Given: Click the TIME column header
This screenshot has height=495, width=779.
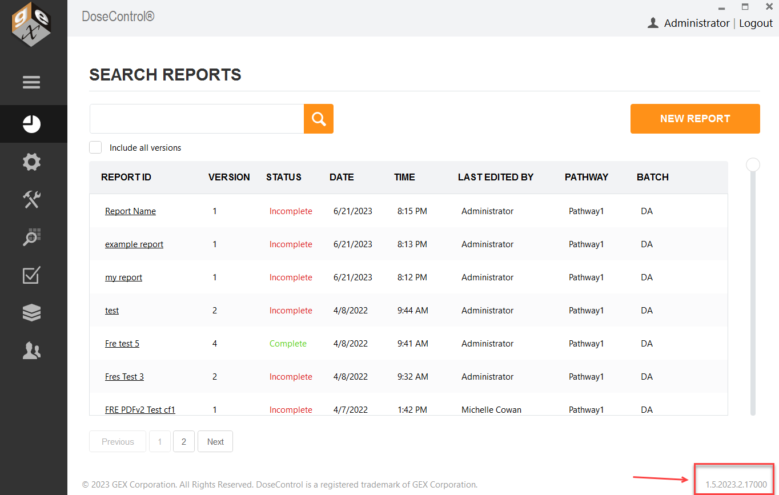Looking at the screenshot, I should pyautogui.click(x=404, y=177).
